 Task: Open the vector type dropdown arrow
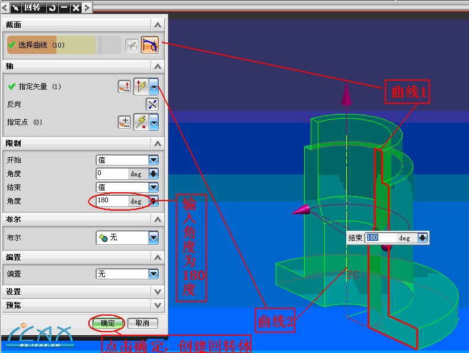(x=154, y=87)
